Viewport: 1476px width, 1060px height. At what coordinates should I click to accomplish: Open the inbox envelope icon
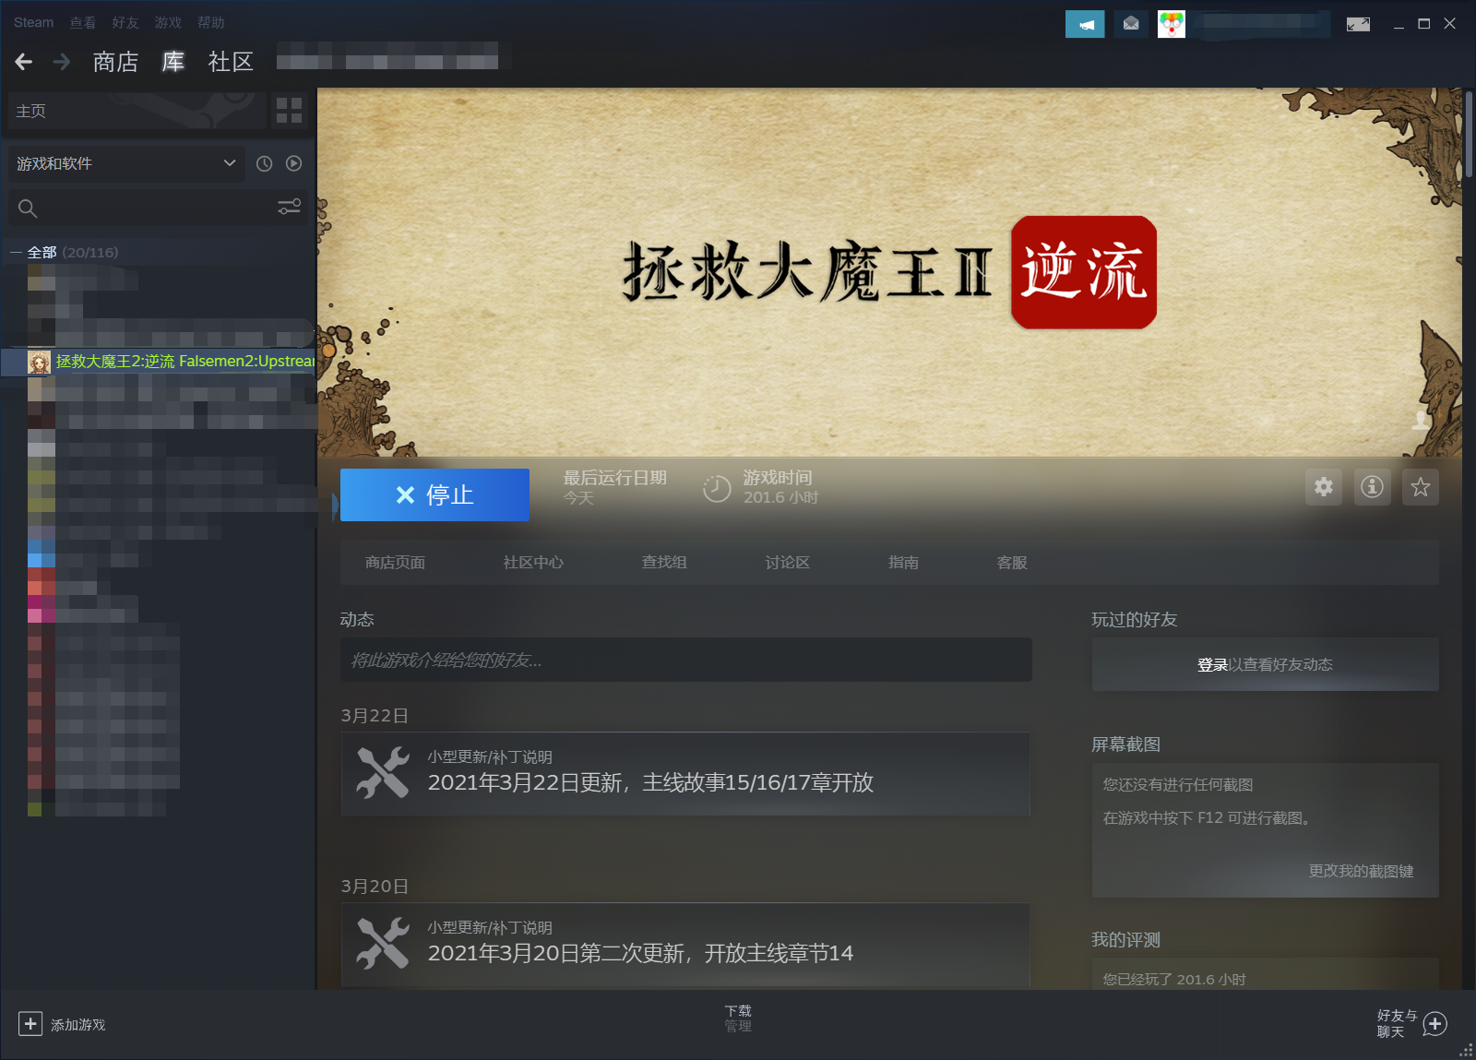1131,24
